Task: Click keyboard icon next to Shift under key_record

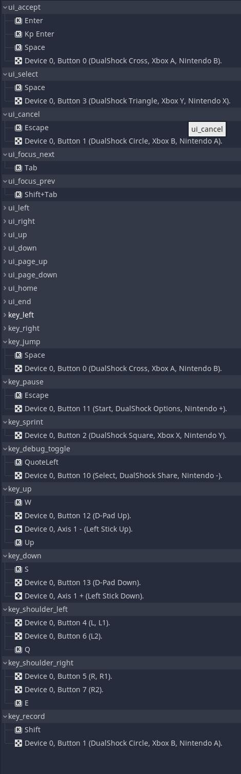Action: coord(18,730)
